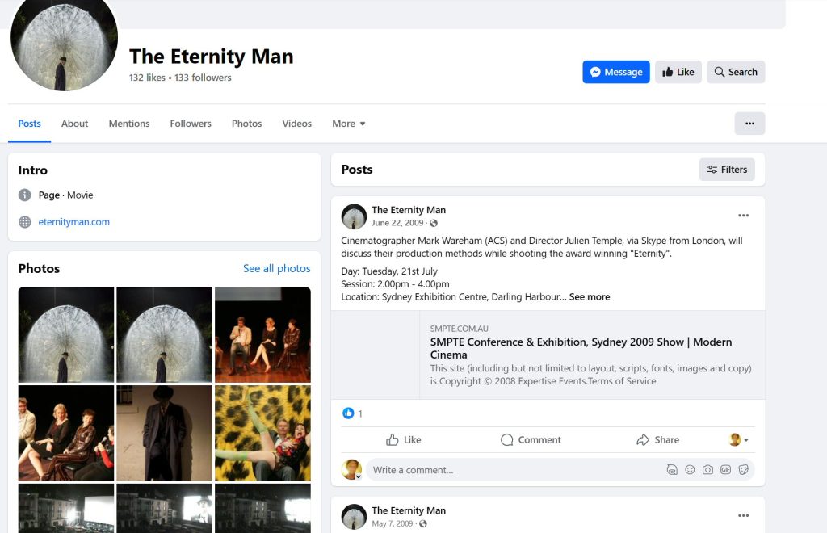Viewport: 827px width, 533px height.
Task: Click The Eternity Man name on May 7 post
Action: 409,510
